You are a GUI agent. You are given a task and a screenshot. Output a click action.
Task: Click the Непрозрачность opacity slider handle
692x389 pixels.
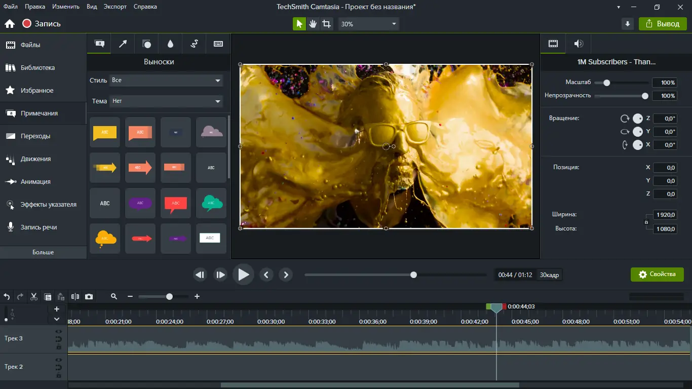645,96
